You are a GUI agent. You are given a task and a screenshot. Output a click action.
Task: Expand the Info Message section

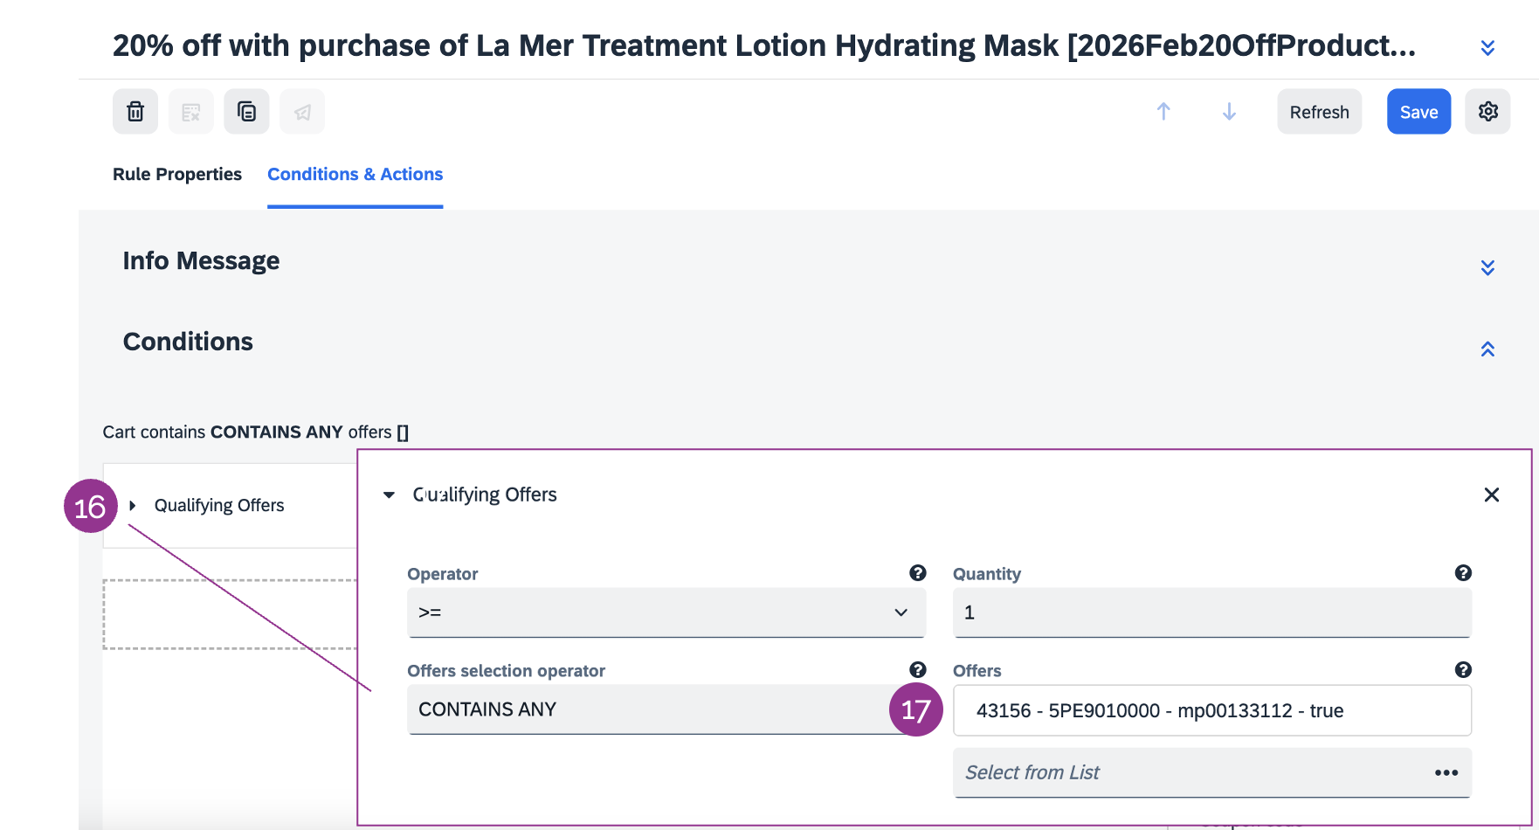tap(1487, 267)
